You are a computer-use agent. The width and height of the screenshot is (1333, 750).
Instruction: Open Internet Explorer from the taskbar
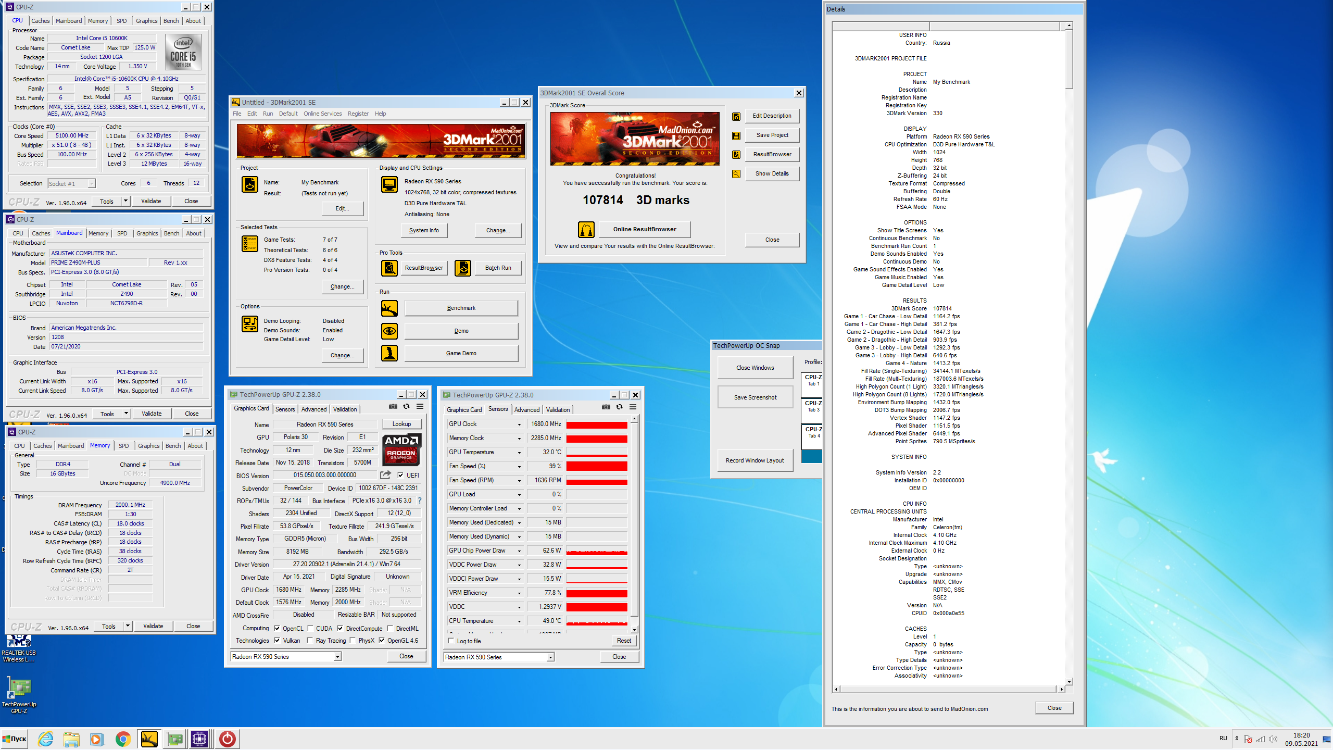[46, 739]
